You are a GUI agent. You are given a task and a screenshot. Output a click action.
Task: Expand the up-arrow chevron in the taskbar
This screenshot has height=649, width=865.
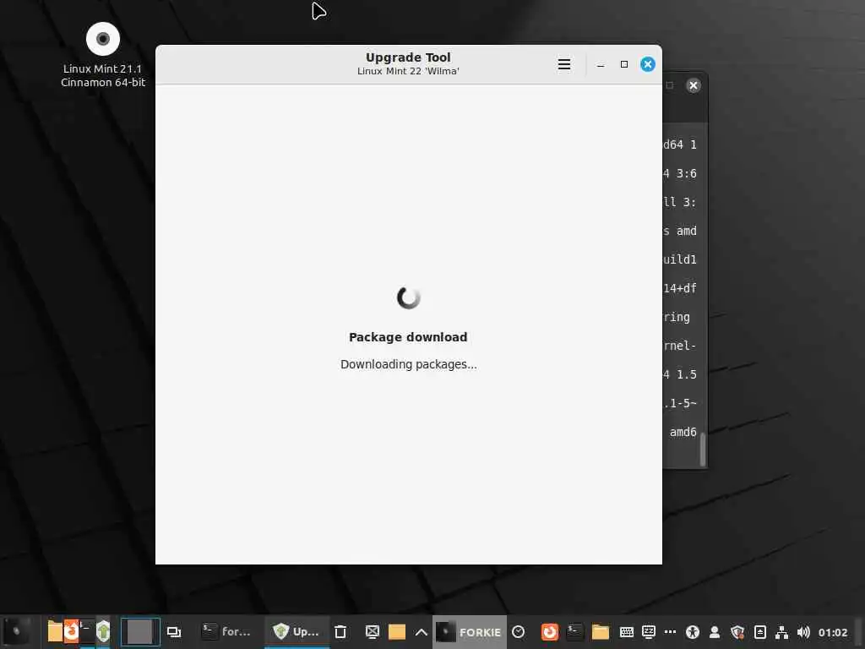pos(421,632)
